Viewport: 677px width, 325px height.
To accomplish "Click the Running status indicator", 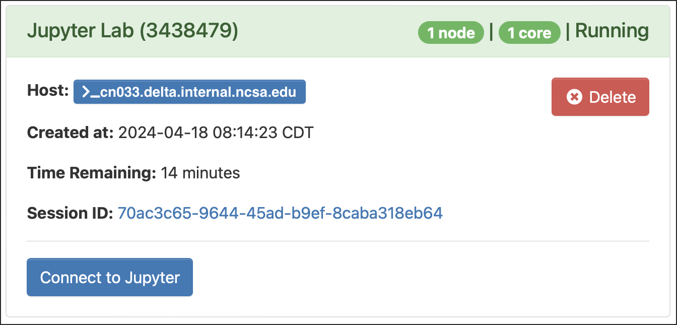I will 612,31.
